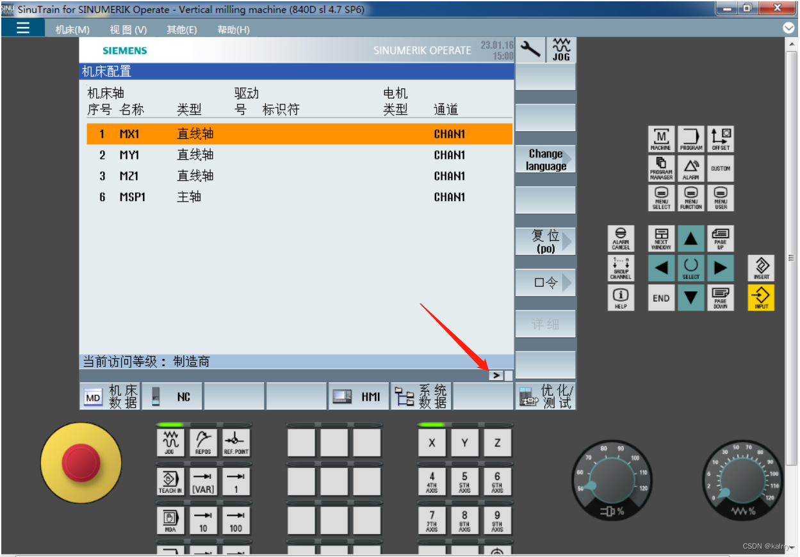Open the 帮助(H) menu
Viewport: 800px width, 557px height.
(x=233, y=29)
